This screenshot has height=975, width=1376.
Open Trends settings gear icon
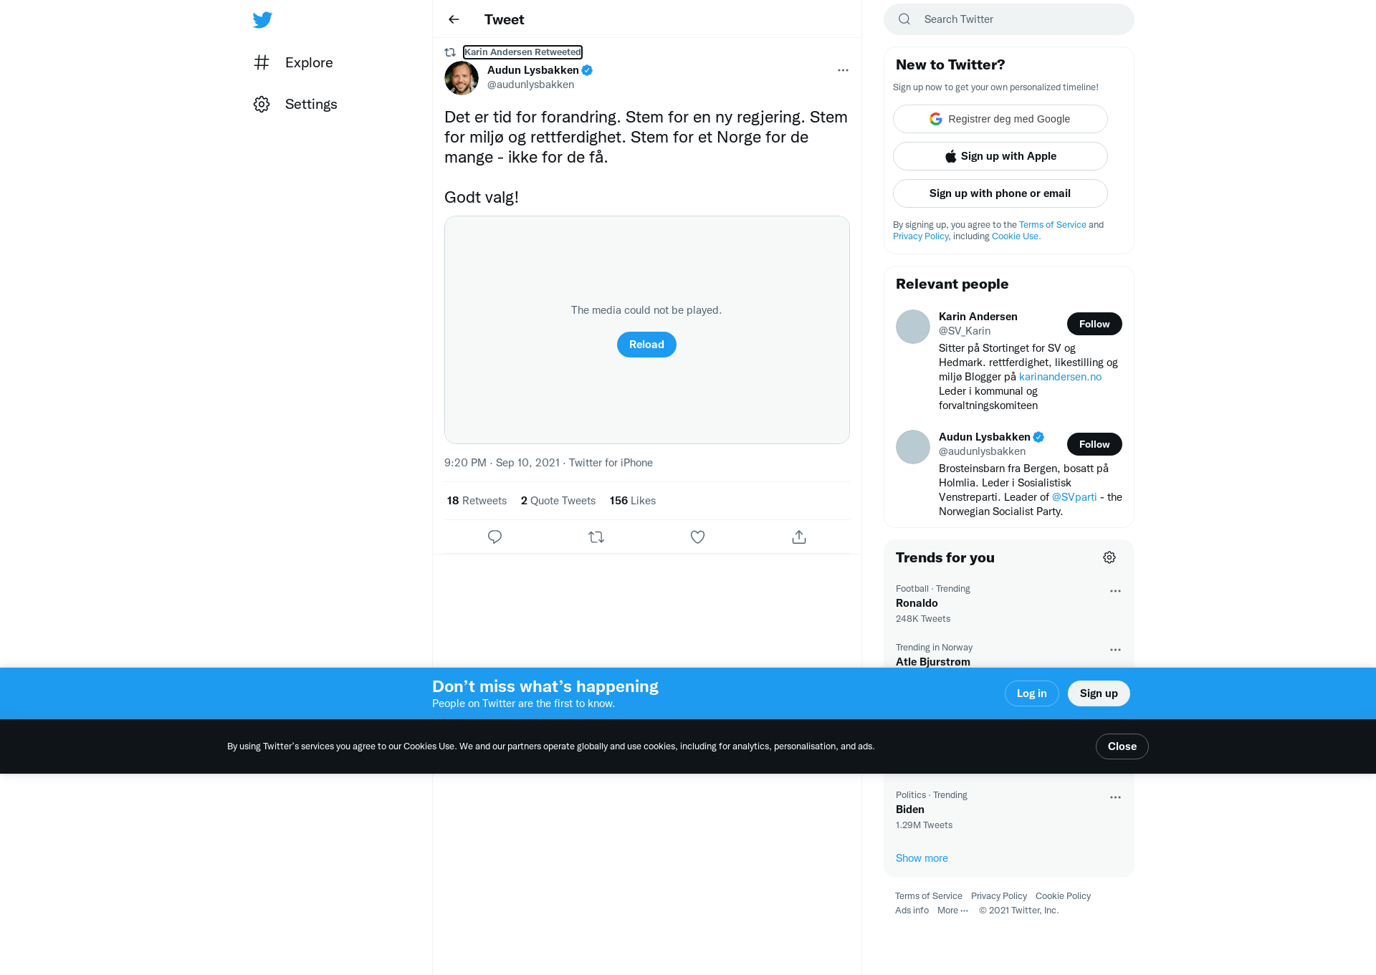tap(1109, 557)
